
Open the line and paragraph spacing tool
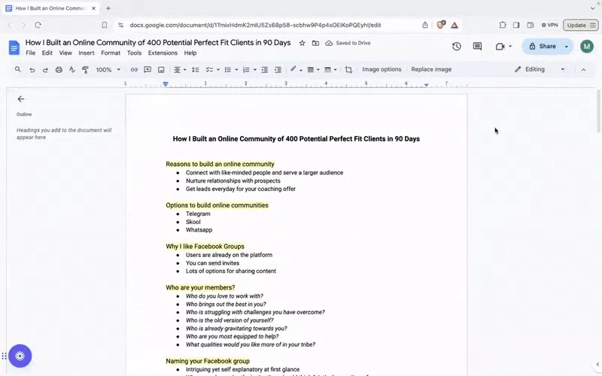[196, 70]
